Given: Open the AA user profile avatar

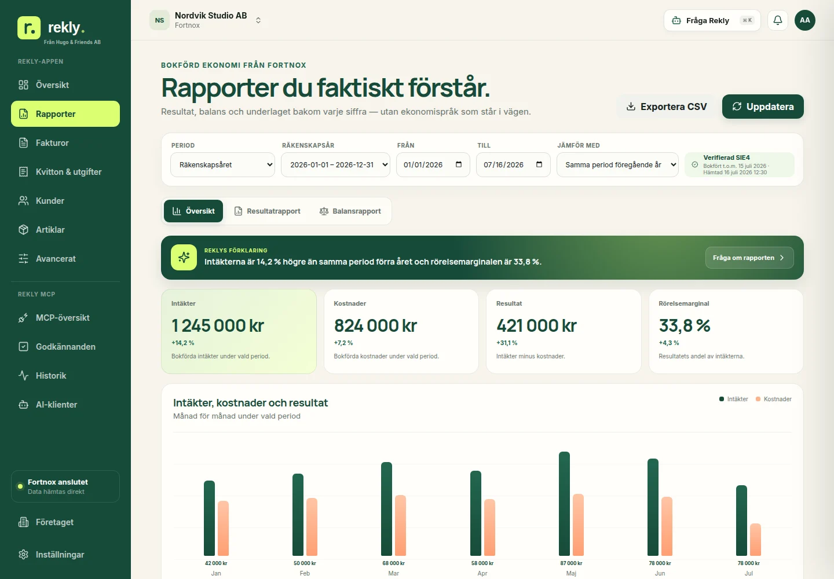Looking at the screenshot, I should click(805, 20).
